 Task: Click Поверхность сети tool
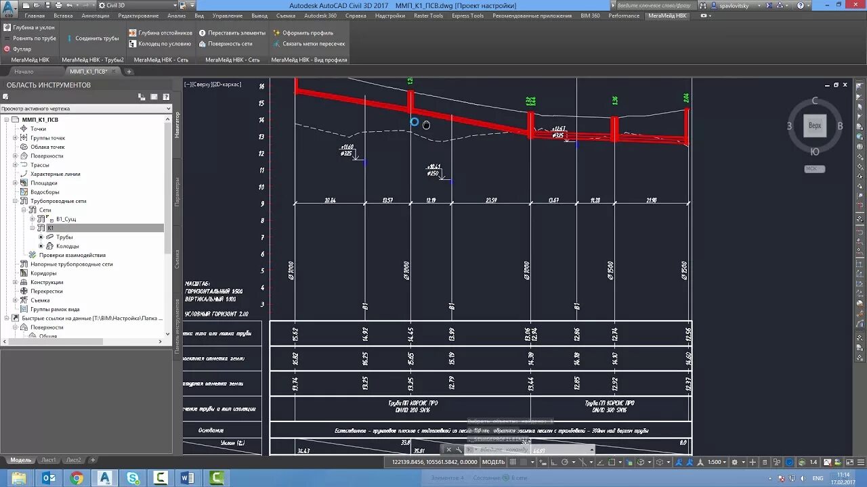click(226, 43)
